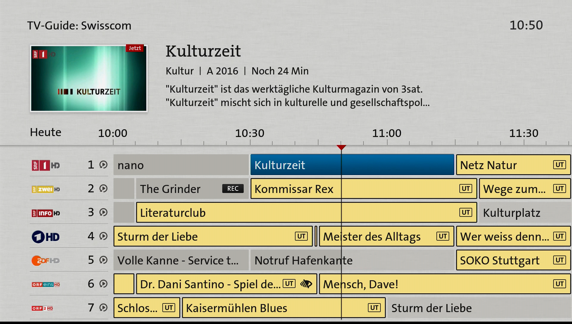Click the UT badge on Mensch, Dave!
Viewport: 572px width, 324px height.
(559, 284)
